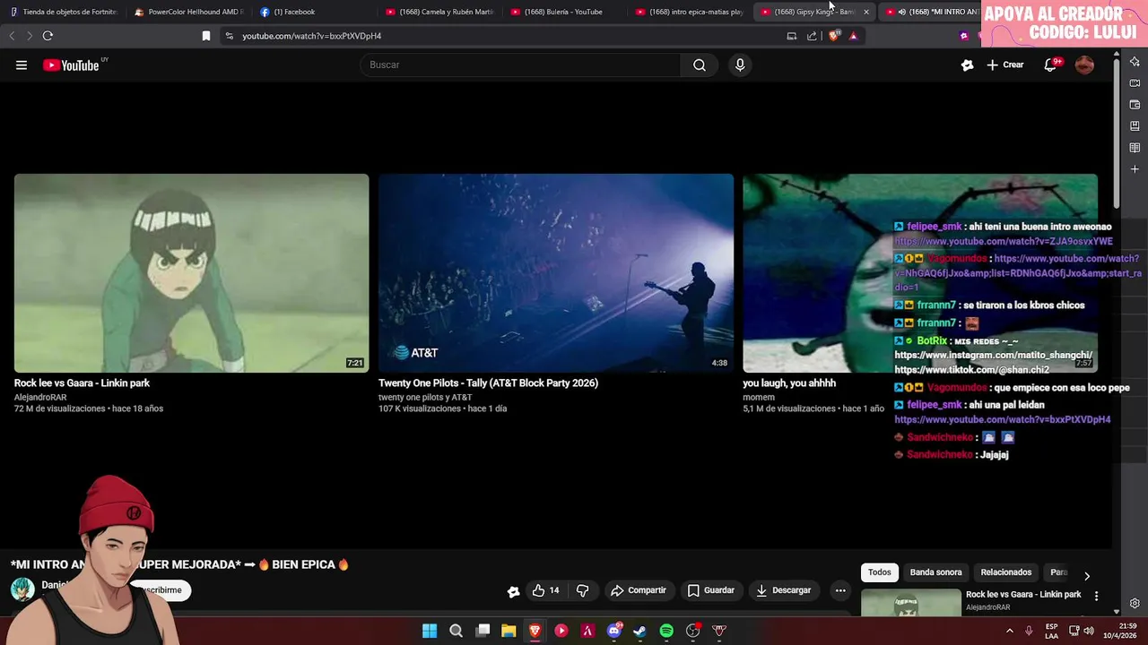The height and width of the screenshot is (645, 1148).
Task: Click the Compartir share button
Action: [x=639, y=590]
